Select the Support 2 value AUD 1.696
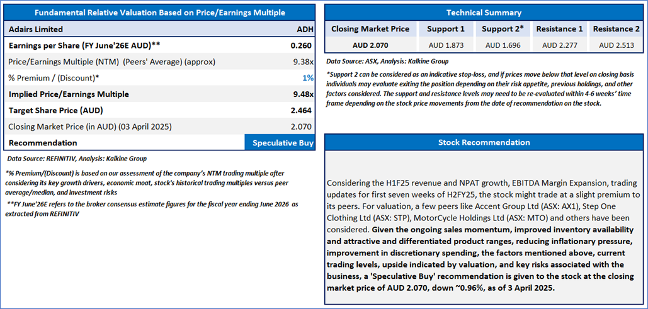The width and height of the screenshot is (648, 309). tap(503, 45)
